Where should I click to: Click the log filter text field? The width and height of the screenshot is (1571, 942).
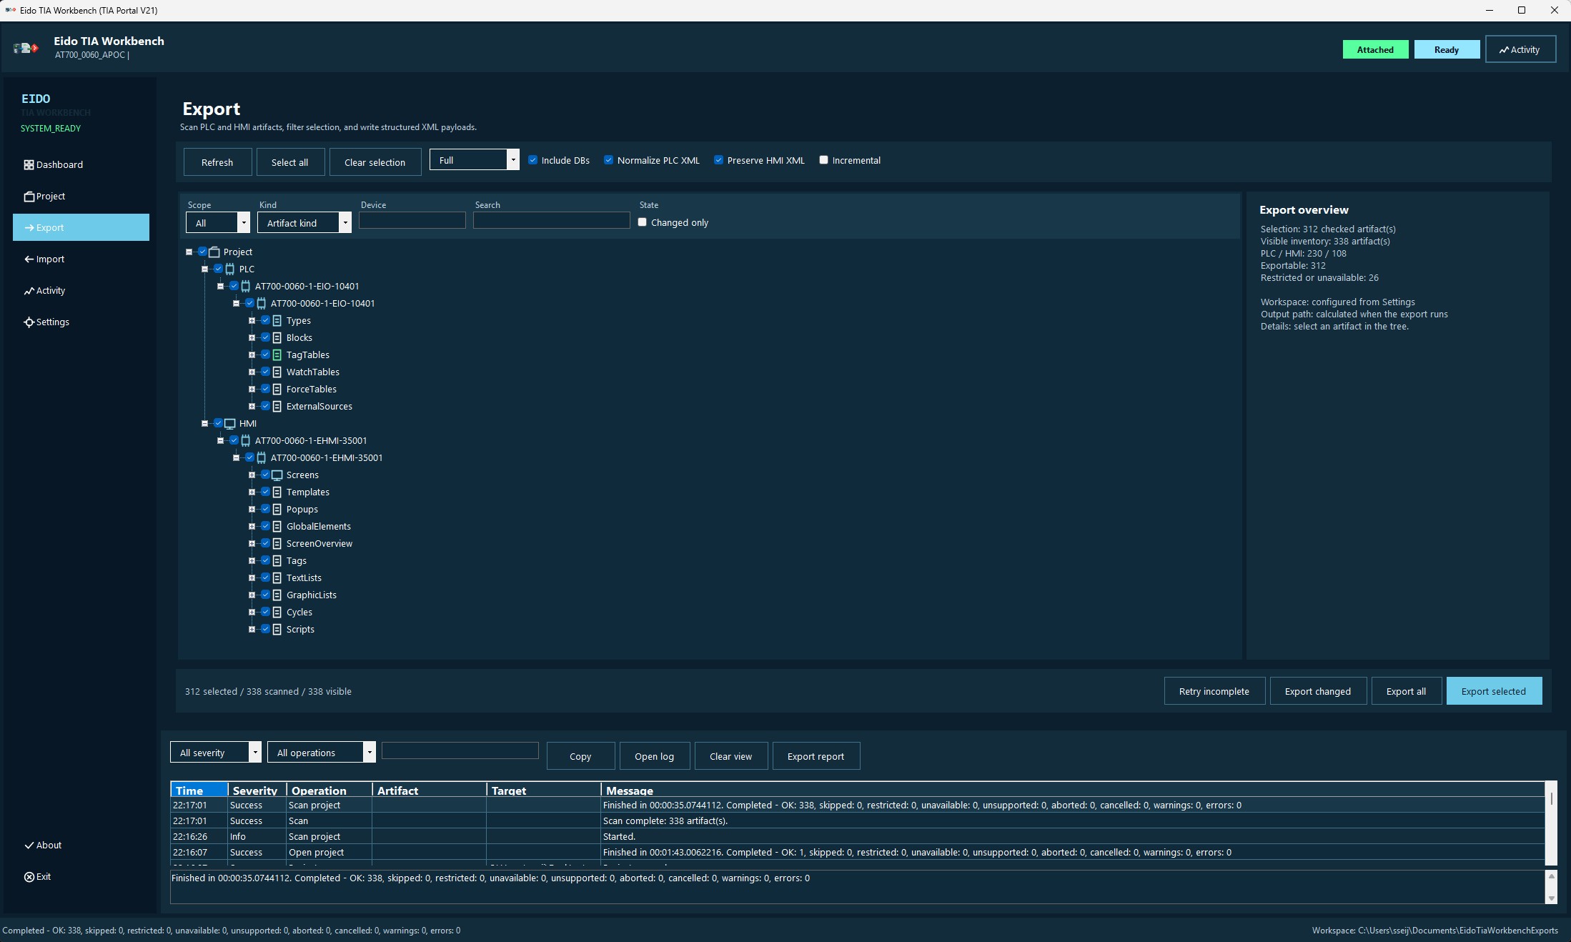[x=460, y=750]
